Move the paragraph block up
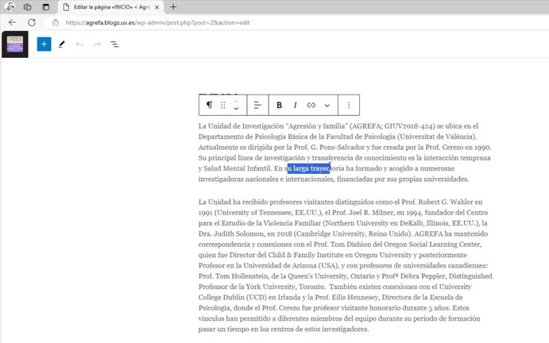Viewport: 549px width, 343px height. [236, 101]
